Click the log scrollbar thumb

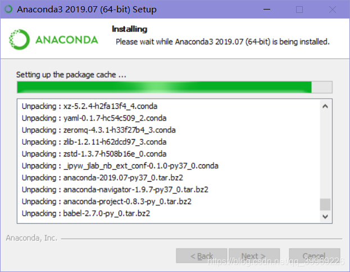point(325,204)
